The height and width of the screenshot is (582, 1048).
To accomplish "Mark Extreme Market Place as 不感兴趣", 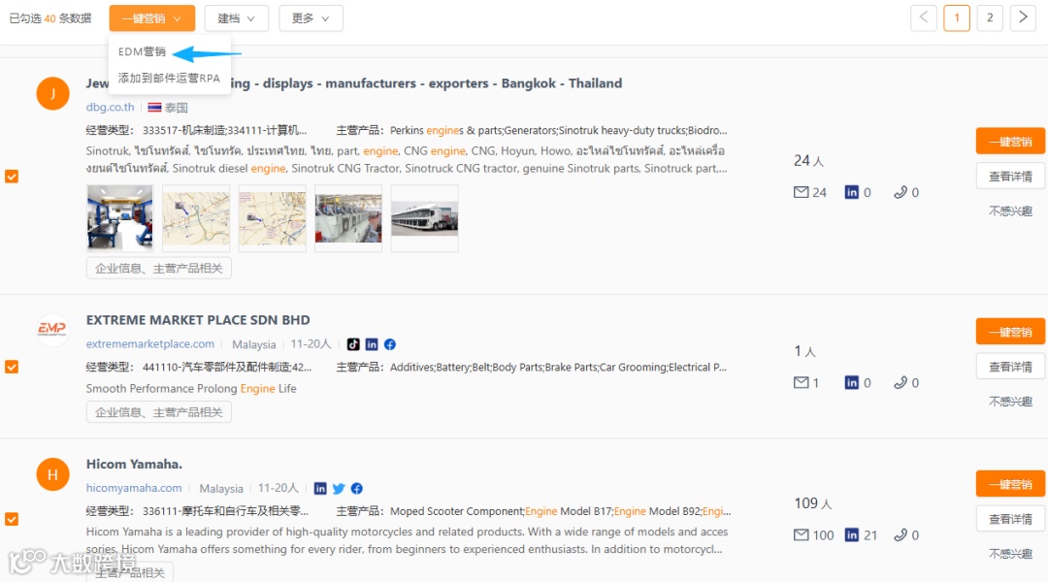I will click(x=1010, y=402).
